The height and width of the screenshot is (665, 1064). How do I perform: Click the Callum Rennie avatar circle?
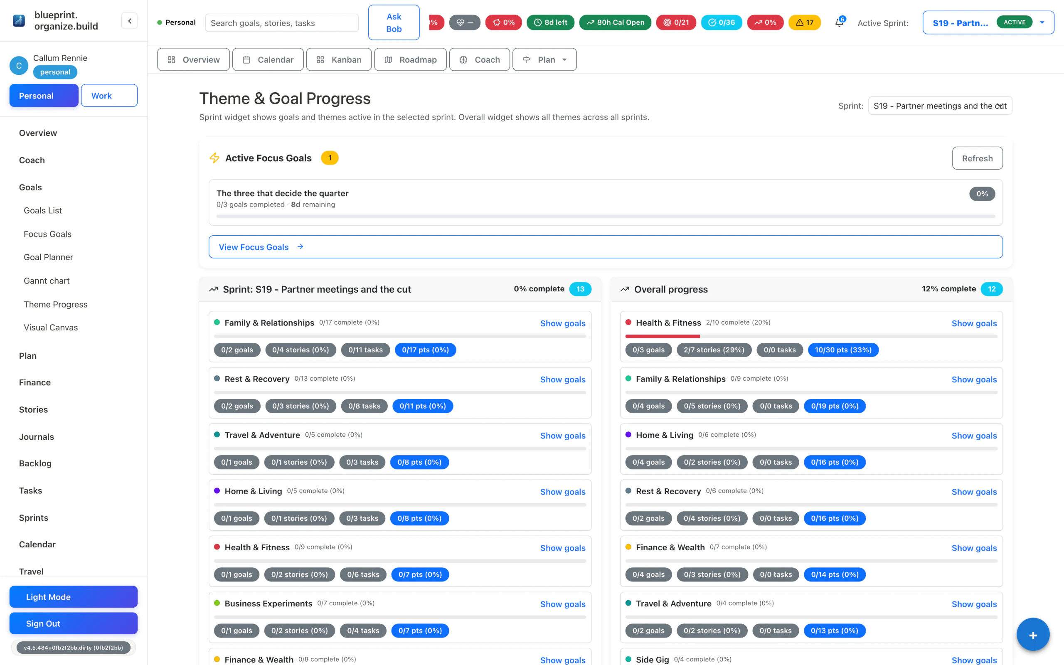[x=19, y=66]
